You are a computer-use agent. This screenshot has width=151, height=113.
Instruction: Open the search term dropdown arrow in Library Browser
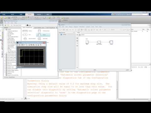tap(25, 25)
